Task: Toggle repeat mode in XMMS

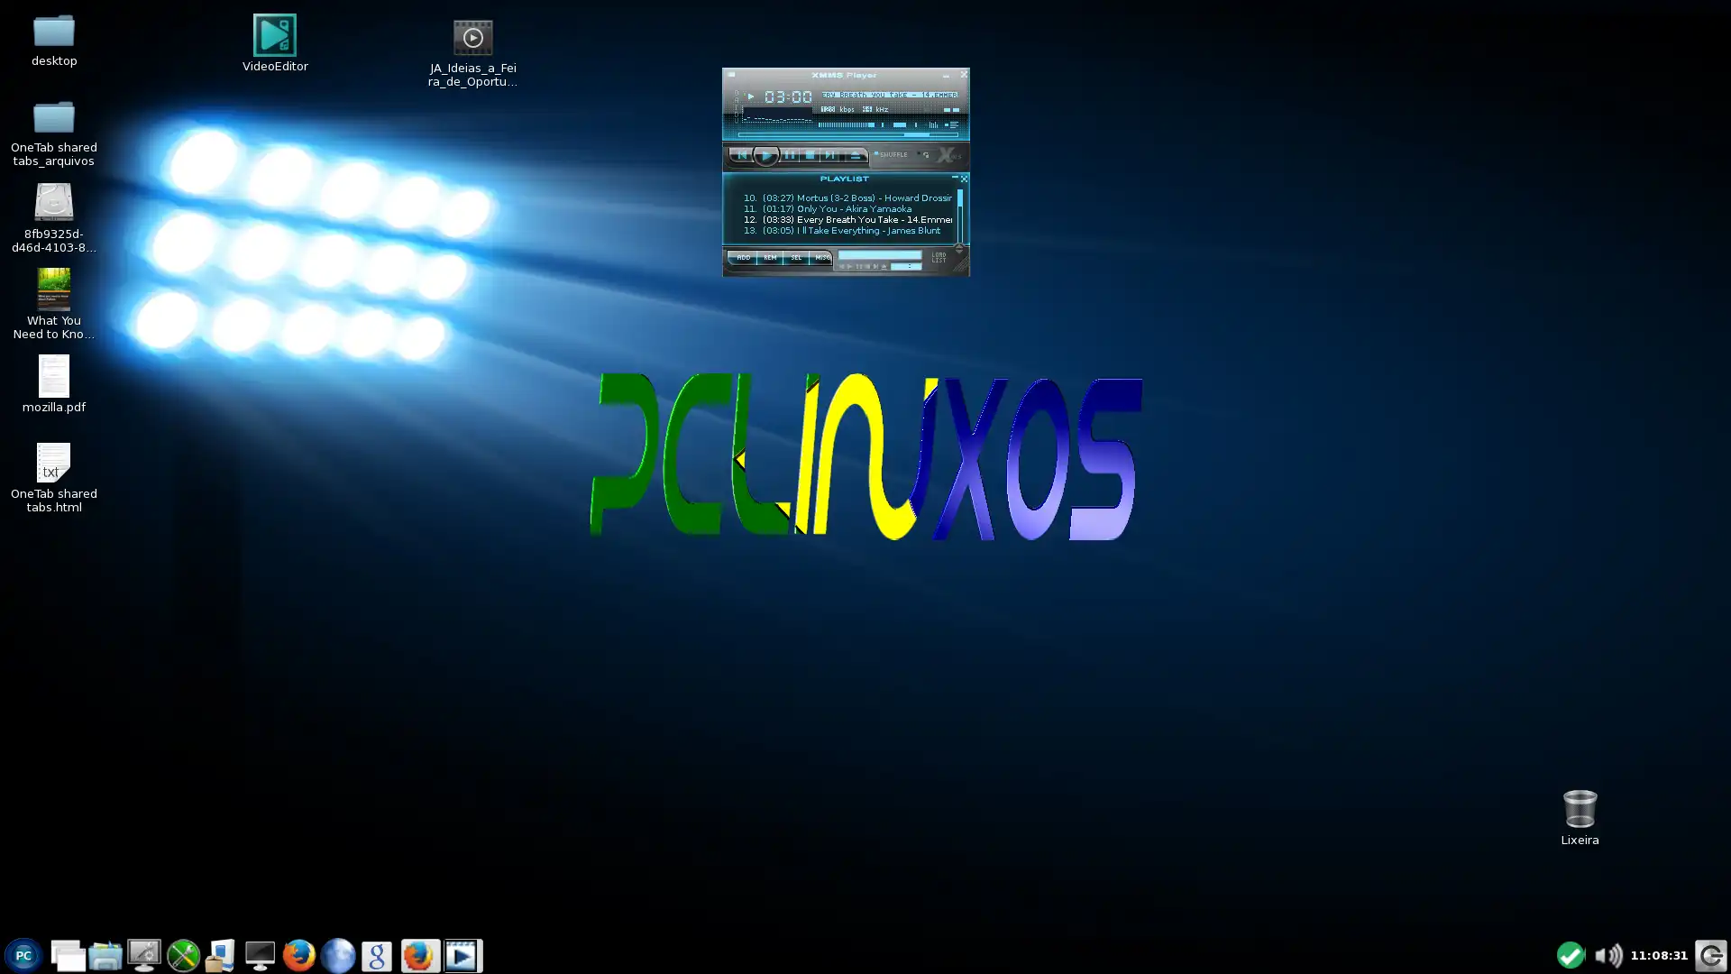Action: (924, 155)
